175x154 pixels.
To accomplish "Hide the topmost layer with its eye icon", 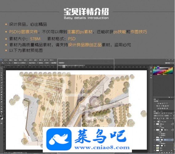I will tap(154, 122).
